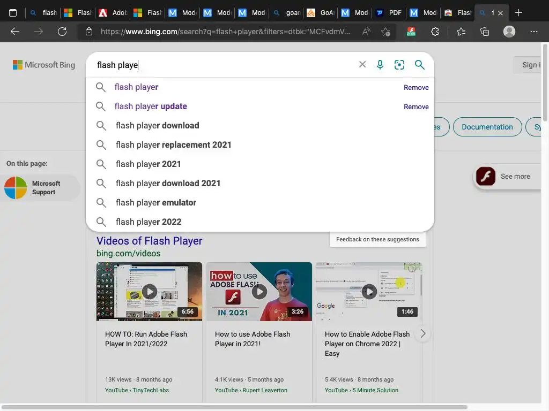
Task: Click the Sign in button
Action: 528,65
